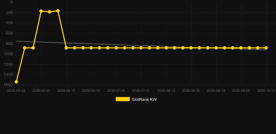Click the x-axis label 2026-05-02
This screenshot has width=276, height=134.
[x=16, y=91]
